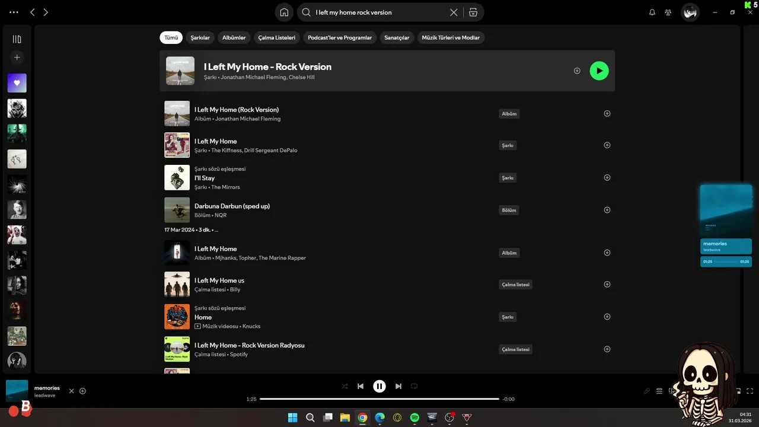Open Windows taskbar search
The height and width of the screenshot is (427, 759).
point(310,418)
